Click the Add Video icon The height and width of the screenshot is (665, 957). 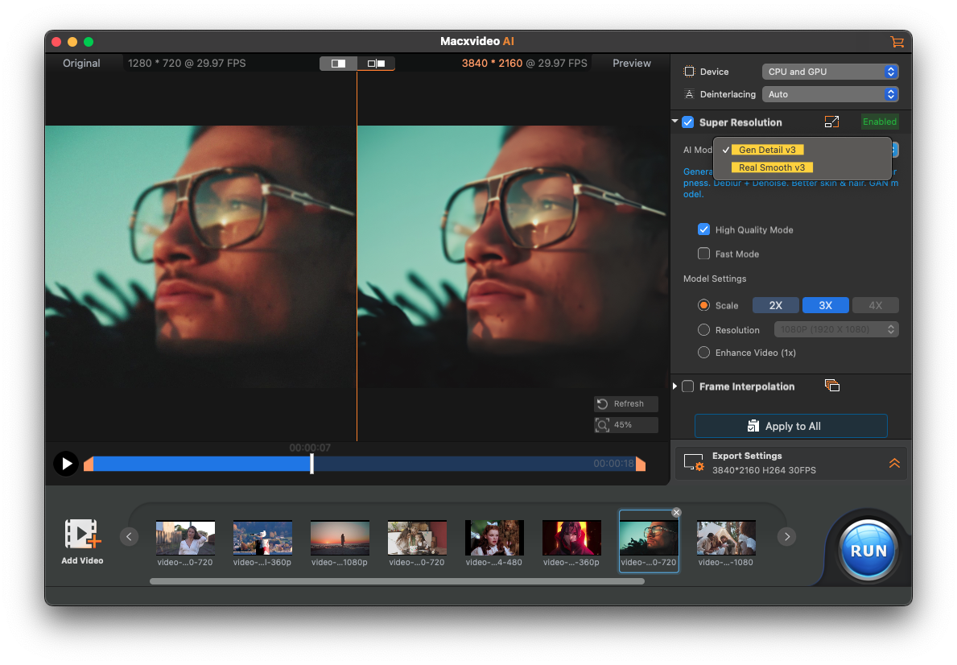click(82, 535)
